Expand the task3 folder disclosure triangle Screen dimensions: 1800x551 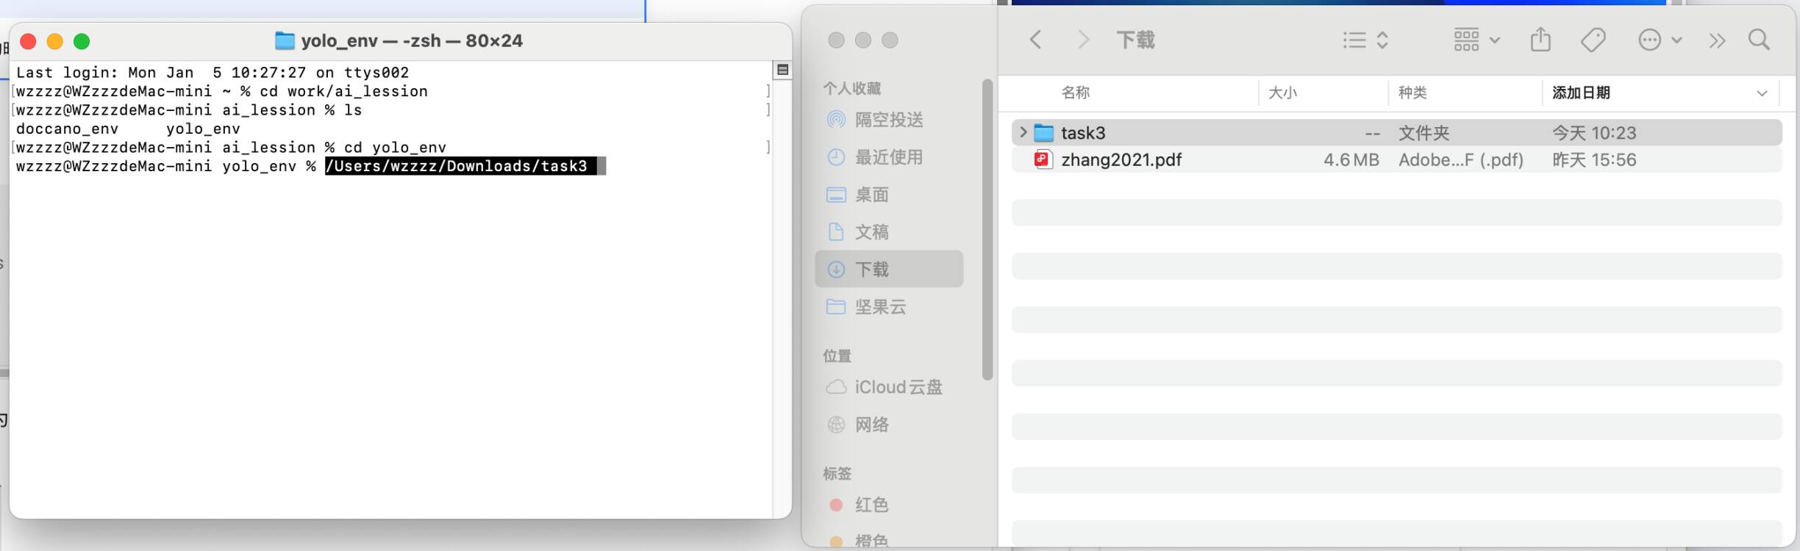click(x=1023, y=132)
